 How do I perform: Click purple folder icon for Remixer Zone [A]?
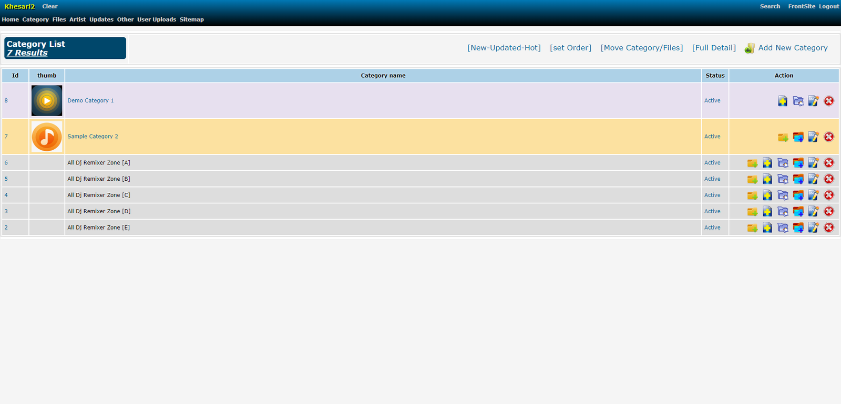click(783, 163)
